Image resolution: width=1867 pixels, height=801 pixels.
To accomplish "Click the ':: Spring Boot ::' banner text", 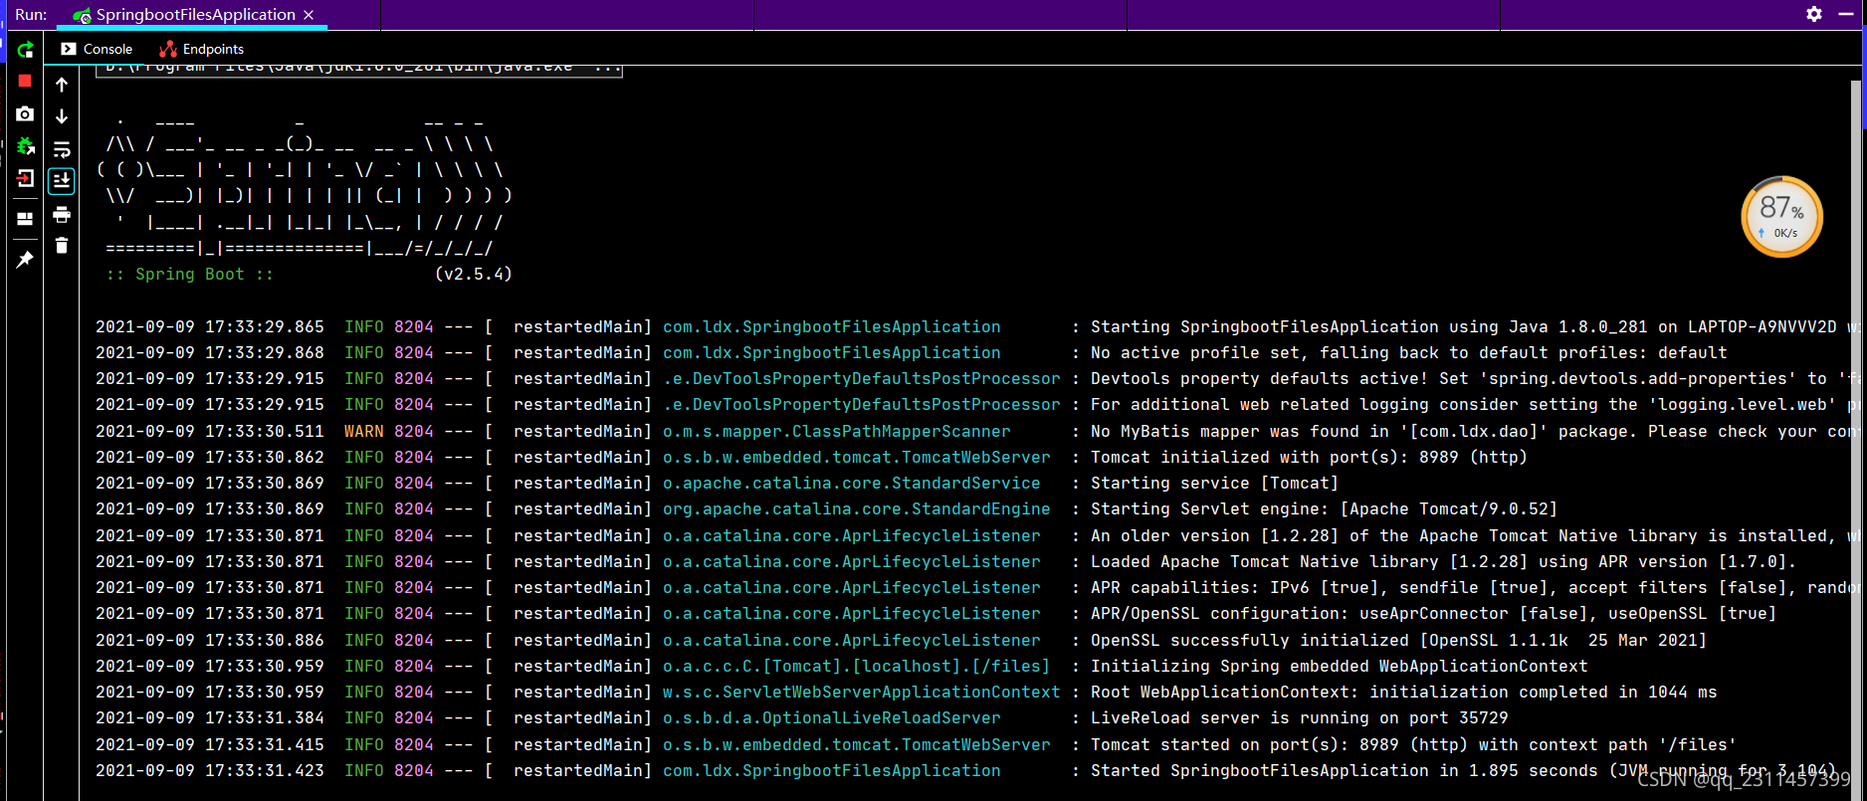I will pyautogui.click(x=189, y=274).
